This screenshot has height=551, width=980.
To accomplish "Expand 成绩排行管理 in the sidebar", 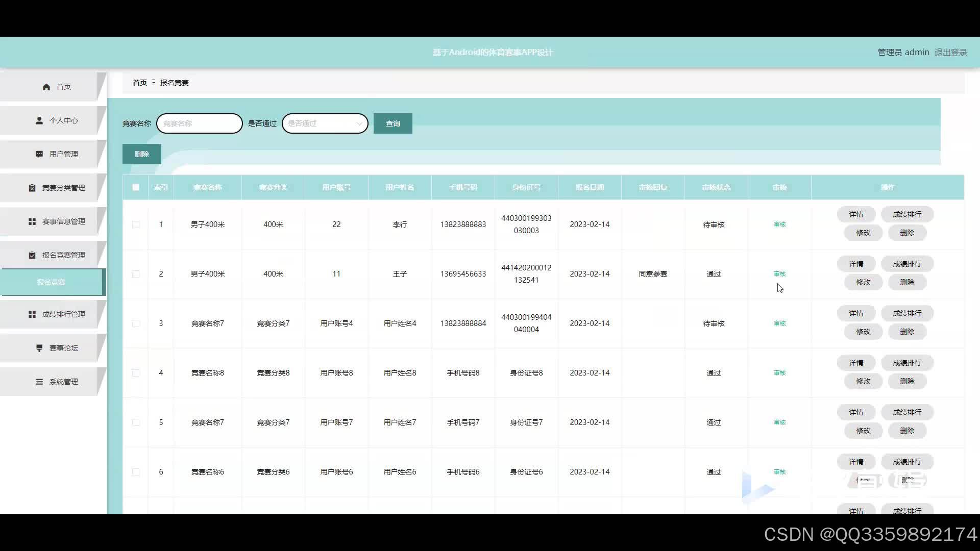I will (53, 314).
